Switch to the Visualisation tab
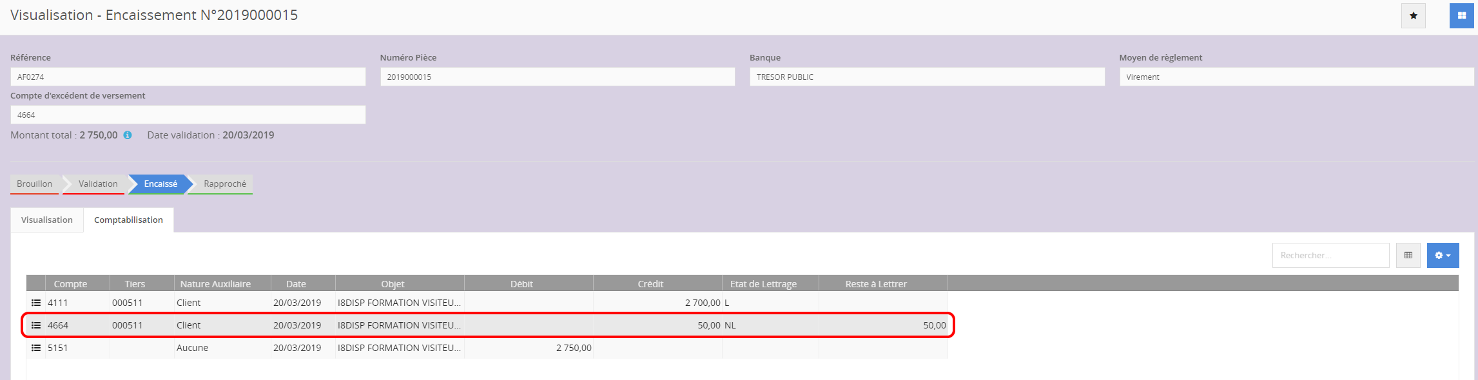Image resolution: width=1478 pixels, height=380 pixels. pyautogui.click(x=47, y=220)
